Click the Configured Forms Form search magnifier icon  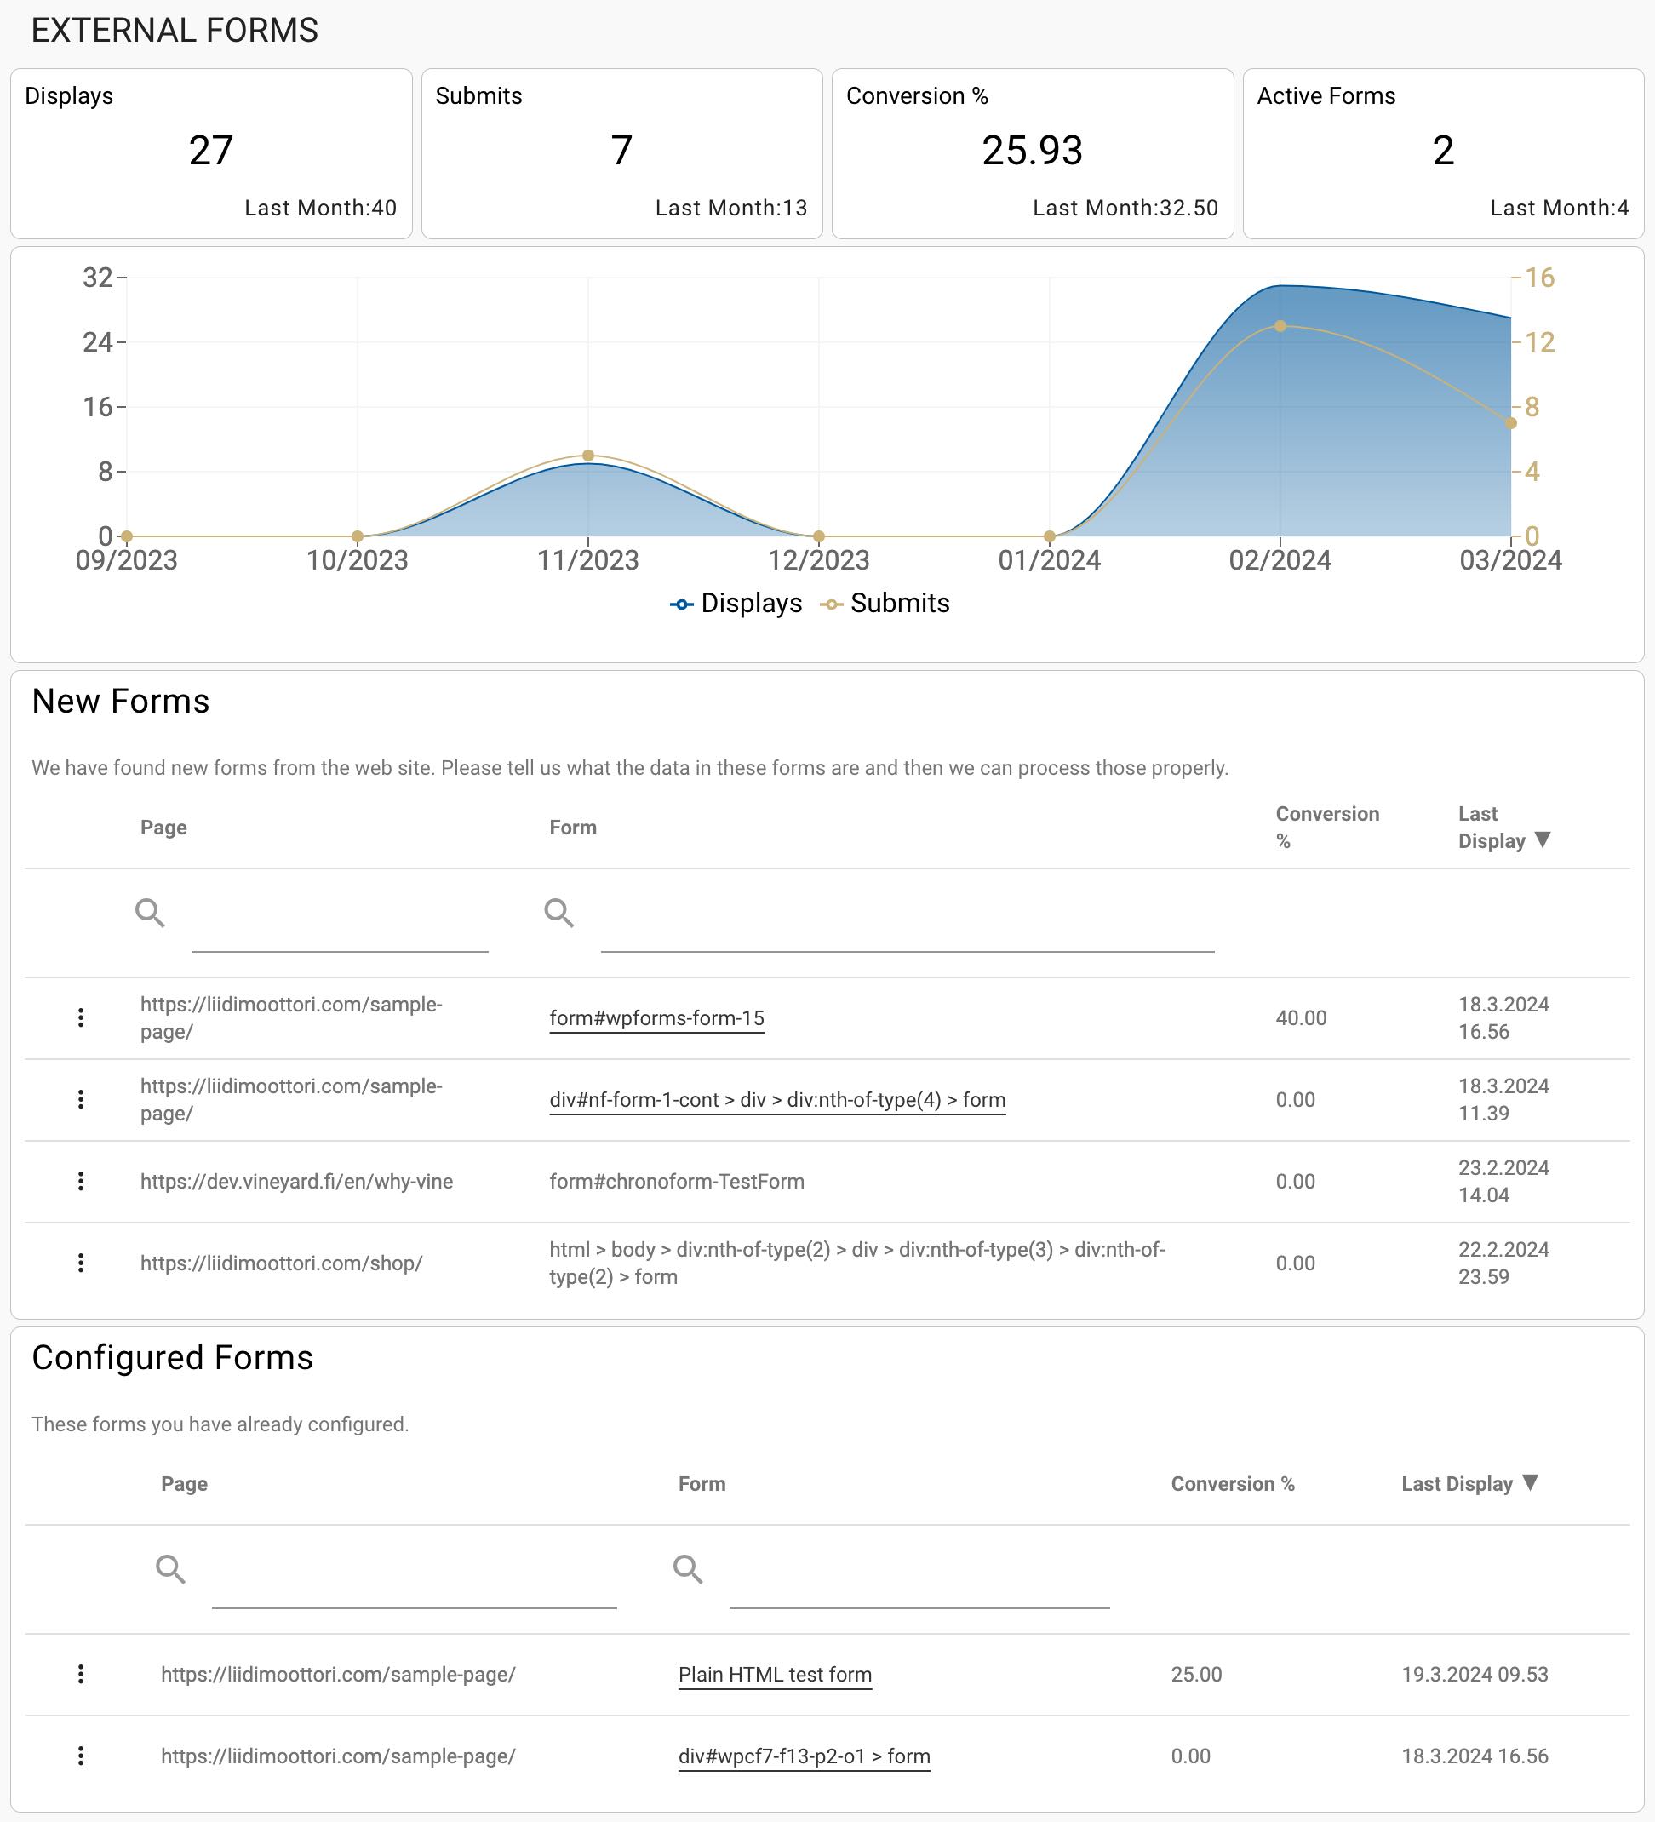click(x=688, y=1569)
